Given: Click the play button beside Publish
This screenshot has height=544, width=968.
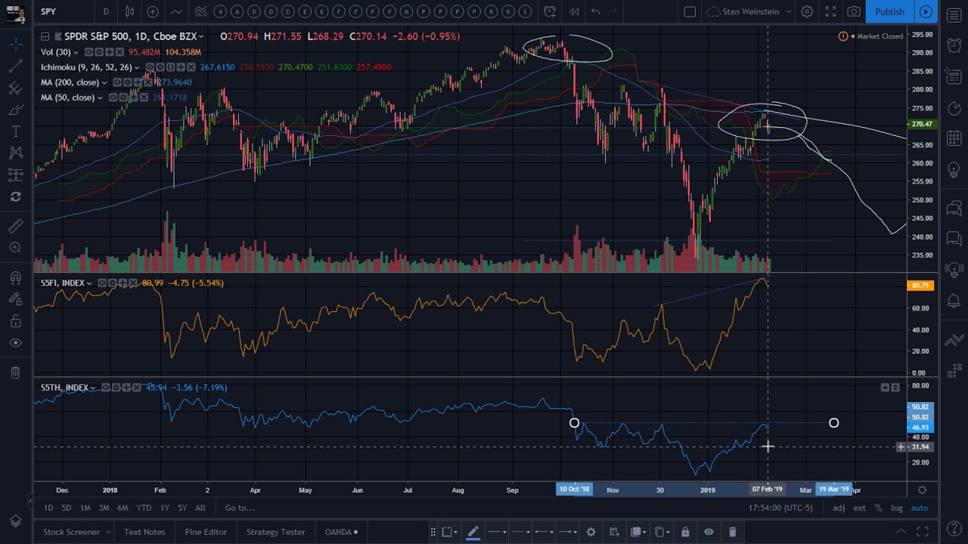Looking at the screenshot, I should (926, 11).
